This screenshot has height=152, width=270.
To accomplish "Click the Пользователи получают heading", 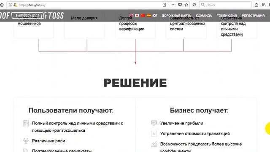I will (x=71, y=110).
